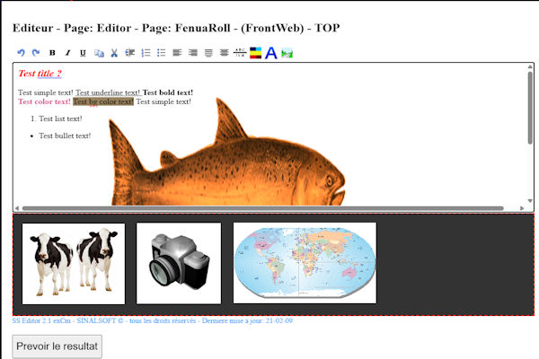
Task: Open the font tool, big blue A
Action: coord(271,53)
